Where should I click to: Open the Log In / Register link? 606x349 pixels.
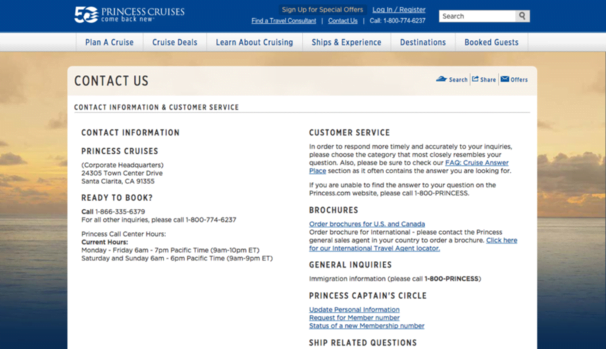coord(399,9)
